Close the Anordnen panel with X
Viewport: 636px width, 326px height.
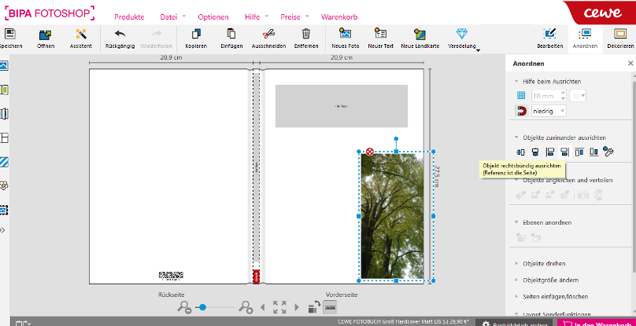pyautogui.click(x=630, y=63)
